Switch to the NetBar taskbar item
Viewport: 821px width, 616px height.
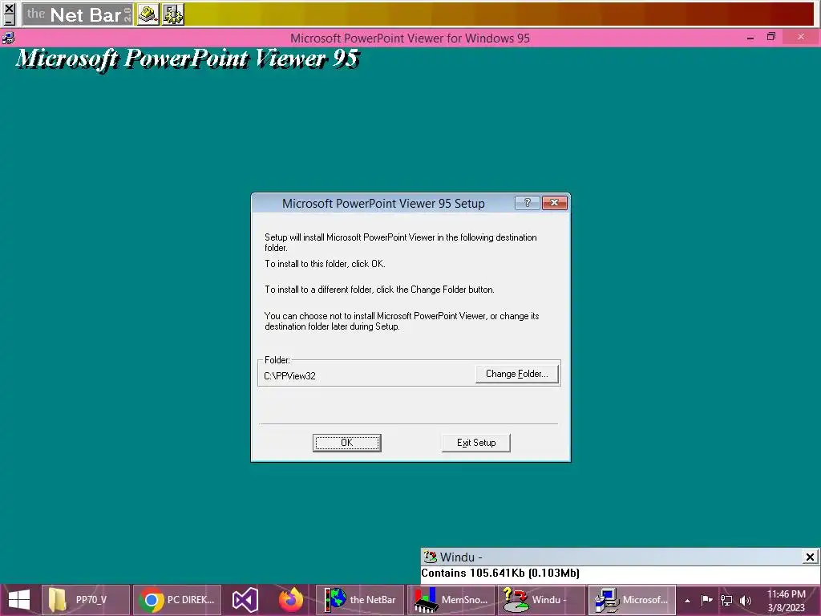[x=360, y=600]
